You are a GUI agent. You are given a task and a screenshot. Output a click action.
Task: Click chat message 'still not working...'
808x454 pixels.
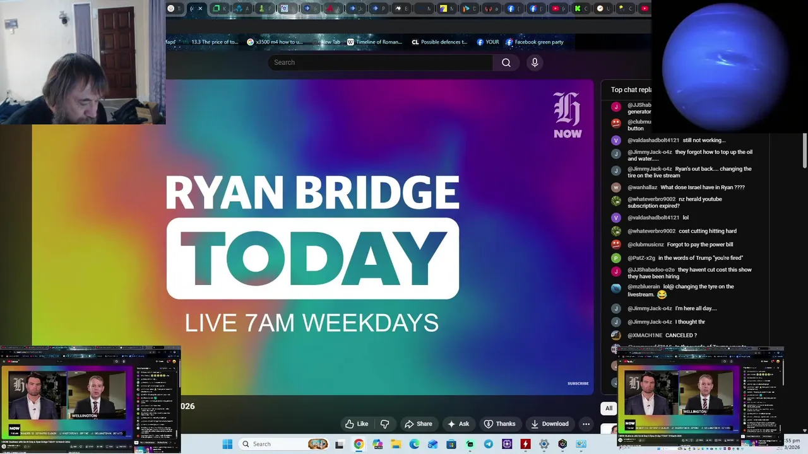click(x=704, y=140)
